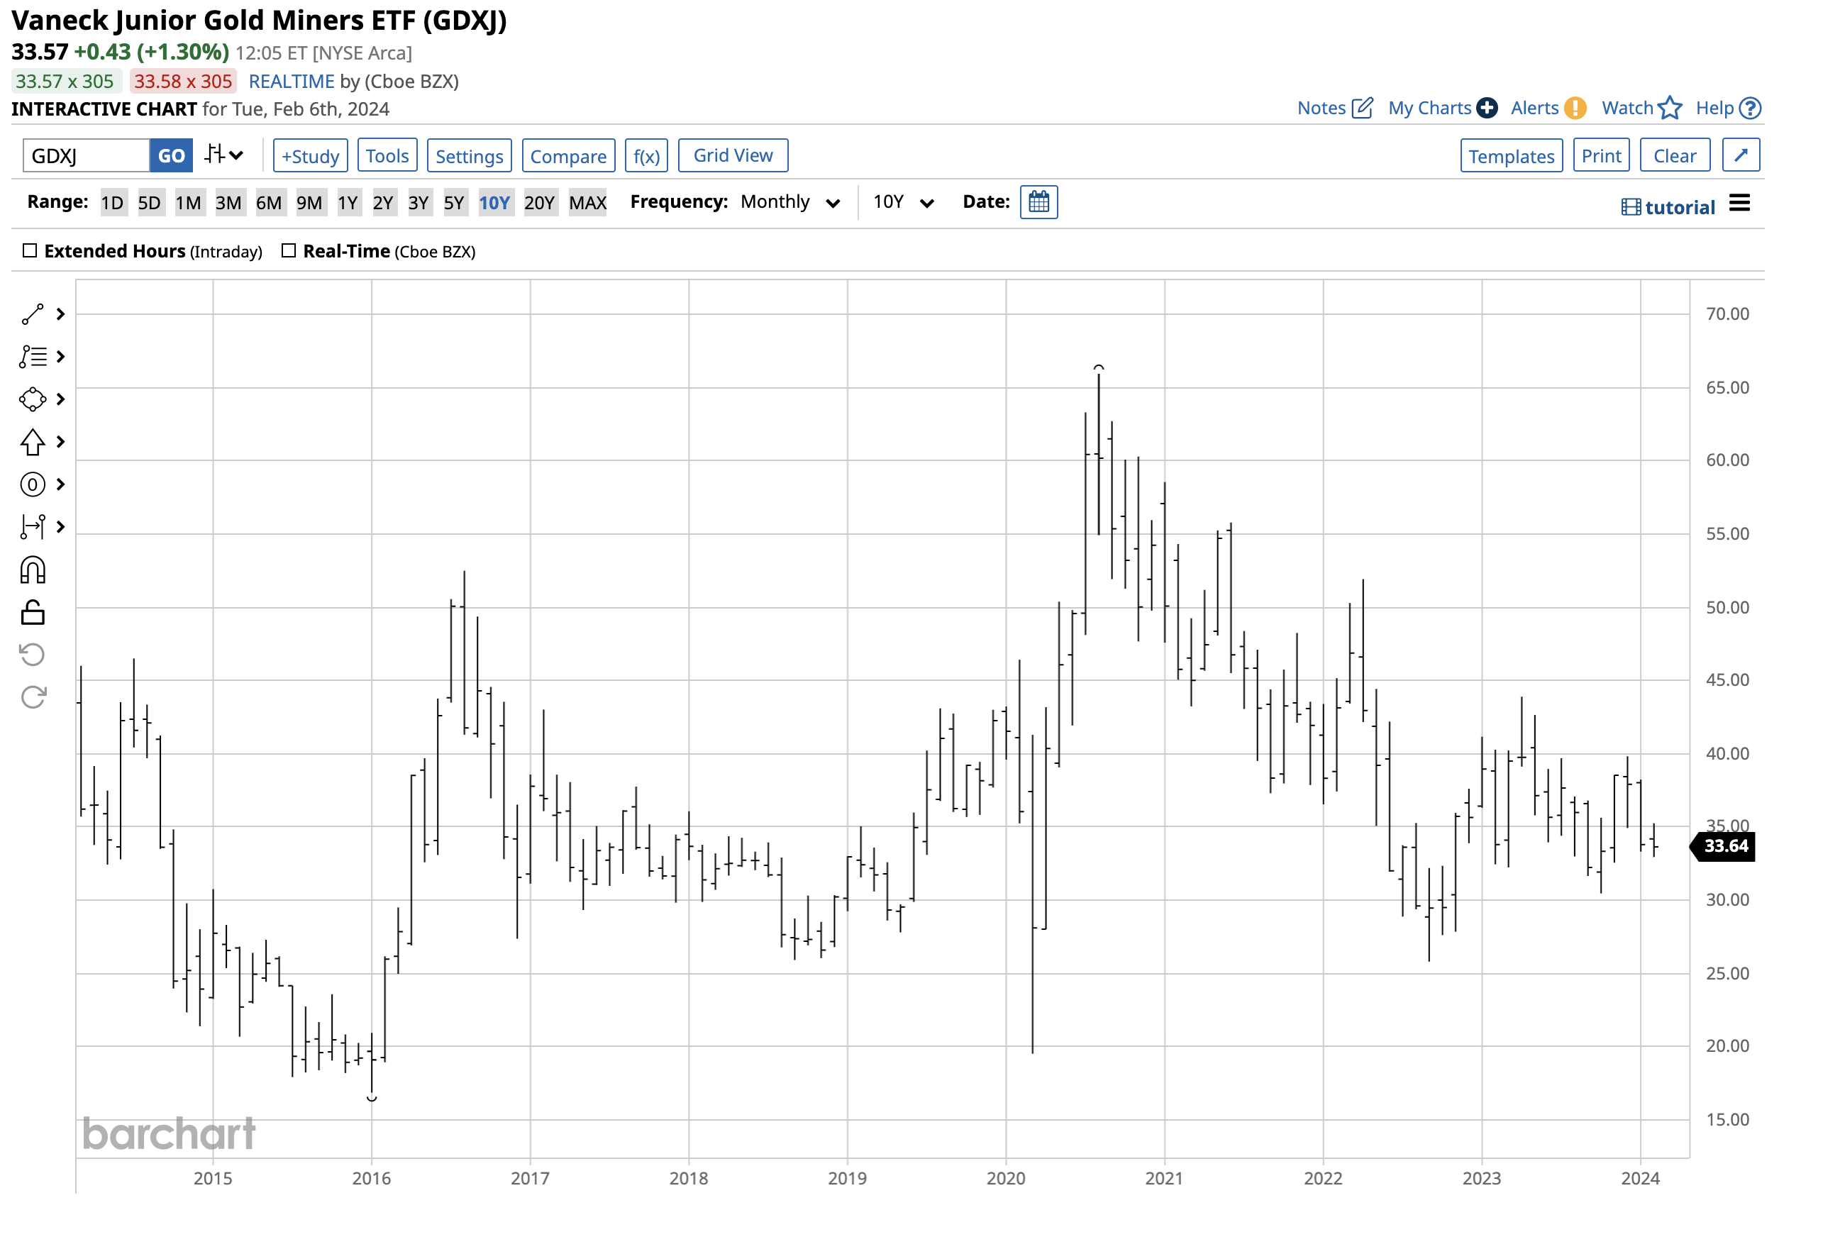Click the bid quote 33.57 x 305
The image size is (1823, 1237).
65,82
